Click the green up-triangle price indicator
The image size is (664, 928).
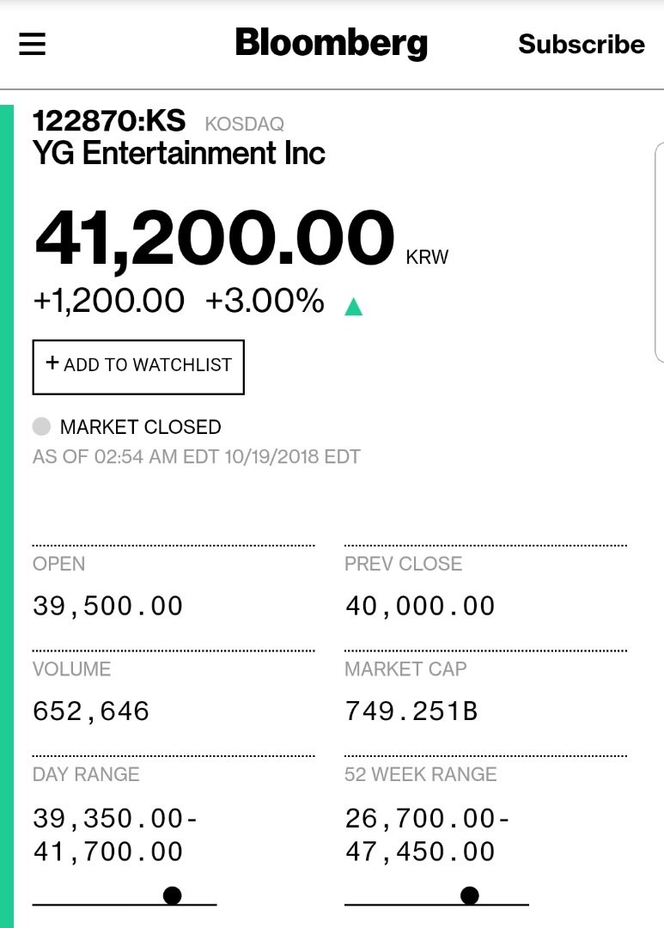point(353,306)
